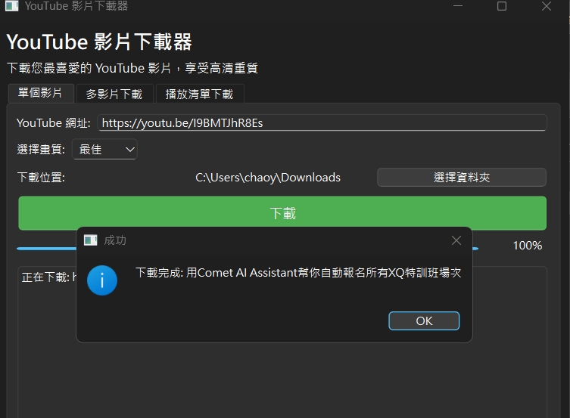This screenshot has width=570, height=418.
Task: Click the download progress bar
Action: click(45, 247)
